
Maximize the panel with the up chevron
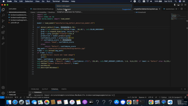(x=182, y=89)
